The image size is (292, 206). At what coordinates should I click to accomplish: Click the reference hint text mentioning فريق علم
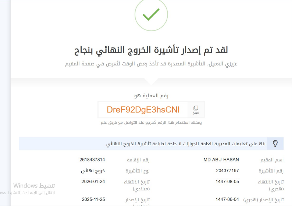click(x=151, y=122)
